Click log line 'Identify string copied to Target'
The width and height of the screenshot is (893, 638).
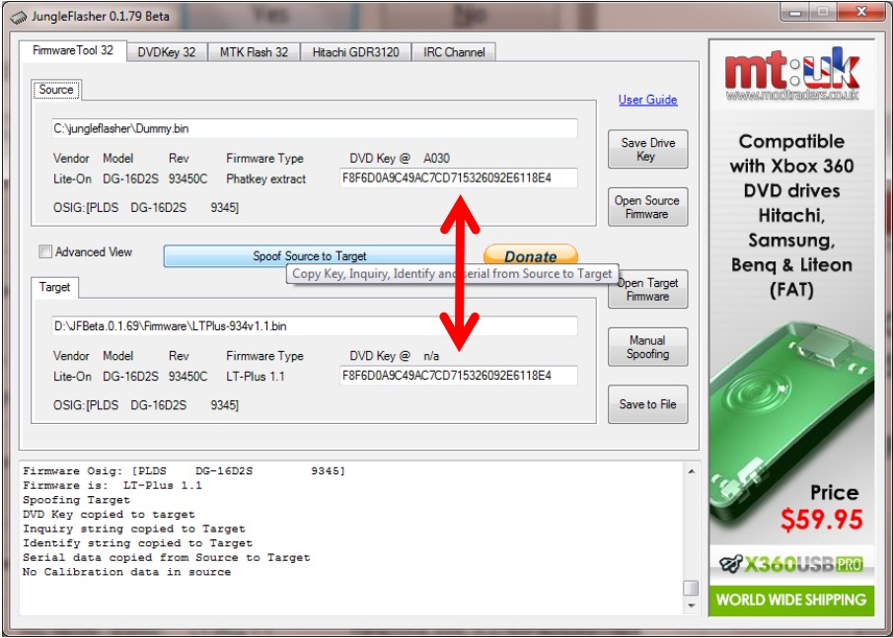[137, 543]
